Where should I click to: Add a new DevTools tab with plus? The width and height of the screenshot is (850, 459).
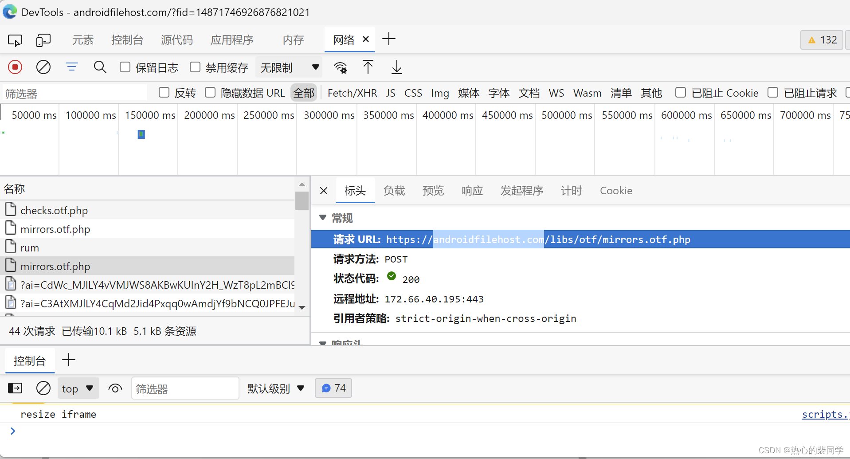click(389, 39)
